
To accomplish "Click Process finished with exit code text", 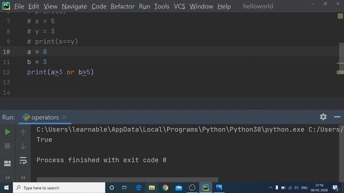I will (102, 160).
